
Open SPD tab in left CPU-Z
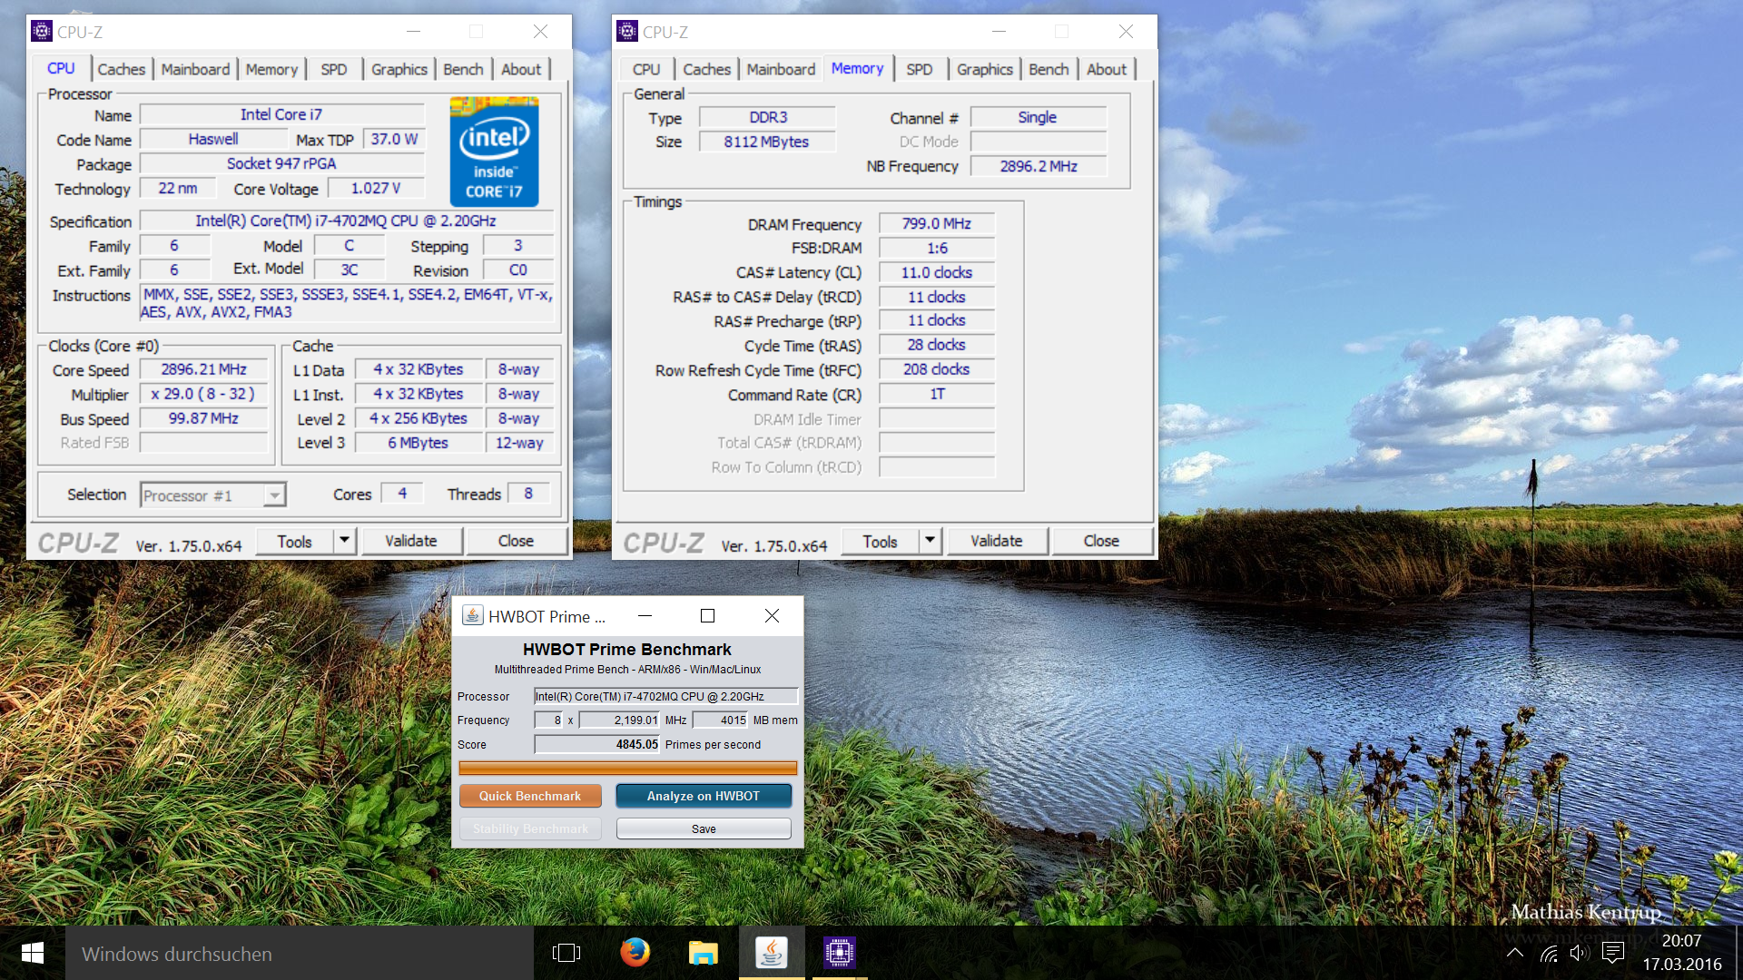coord(334,69)
